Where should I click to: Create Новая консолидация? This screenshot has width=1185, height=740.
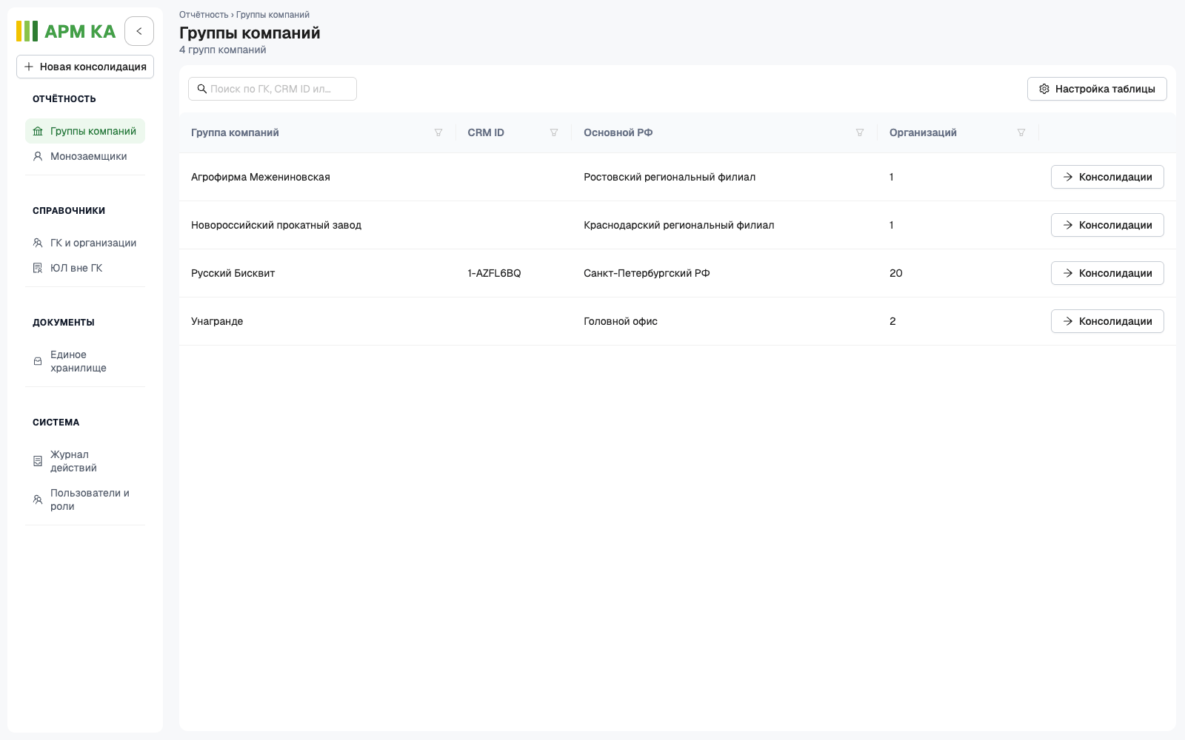[x=85, y=67]
